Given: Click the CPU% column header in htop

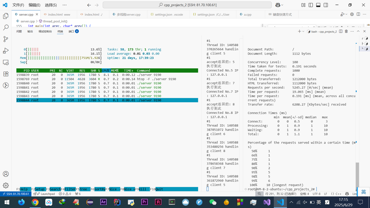Looking at the screenshot, I should pos(106,70).
